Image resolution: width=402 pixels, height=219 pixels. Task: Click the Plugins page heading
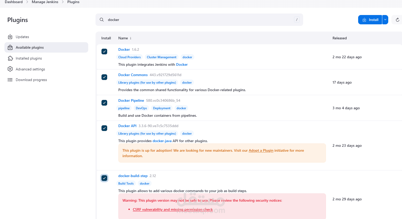pos(18,20)
